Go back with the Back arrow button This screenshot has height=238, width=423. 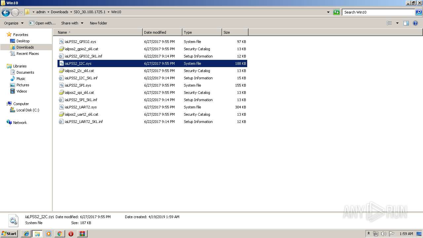tap(6, 13)
